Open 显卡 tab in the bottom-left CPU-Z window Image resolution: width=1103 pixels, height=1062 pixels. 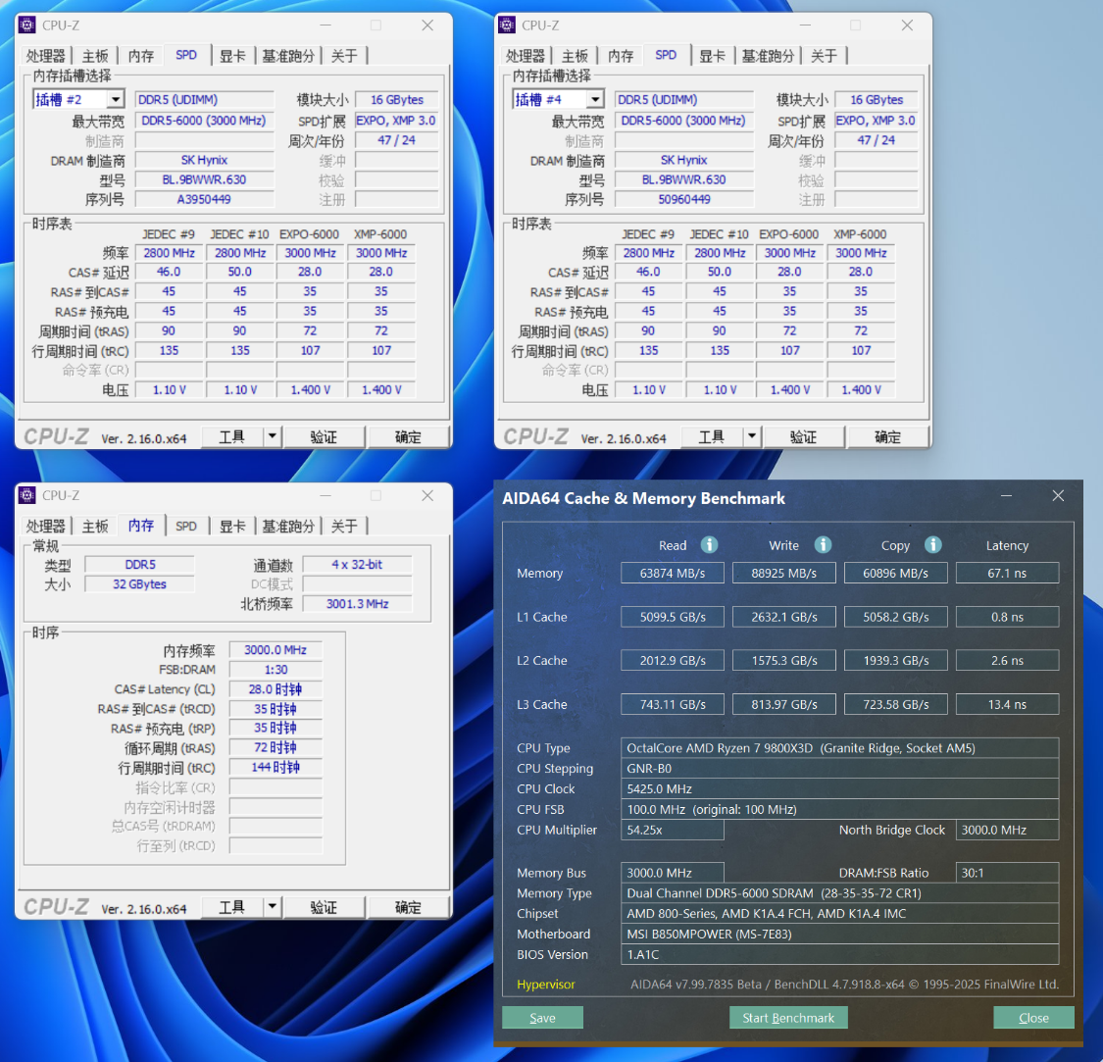coord(232,526)
